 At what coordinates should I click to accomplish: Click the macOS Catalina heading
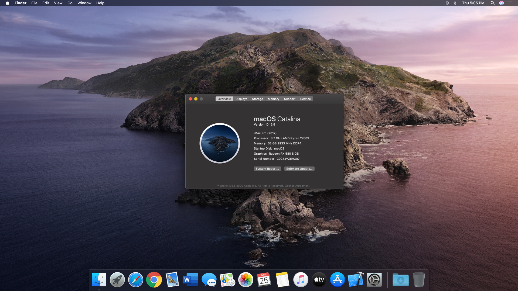[277, 119]
